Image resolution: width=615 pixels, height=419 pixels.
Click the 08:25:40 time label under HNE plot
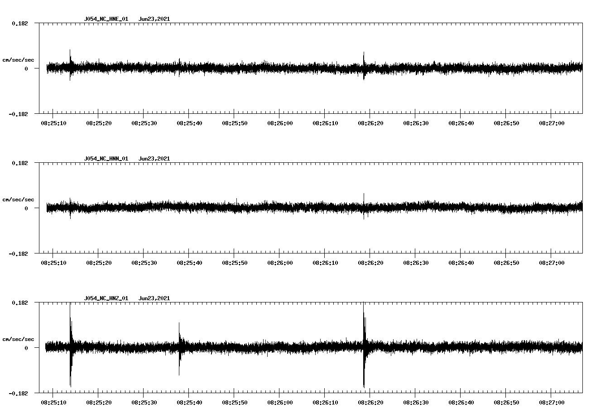point(189,123)
